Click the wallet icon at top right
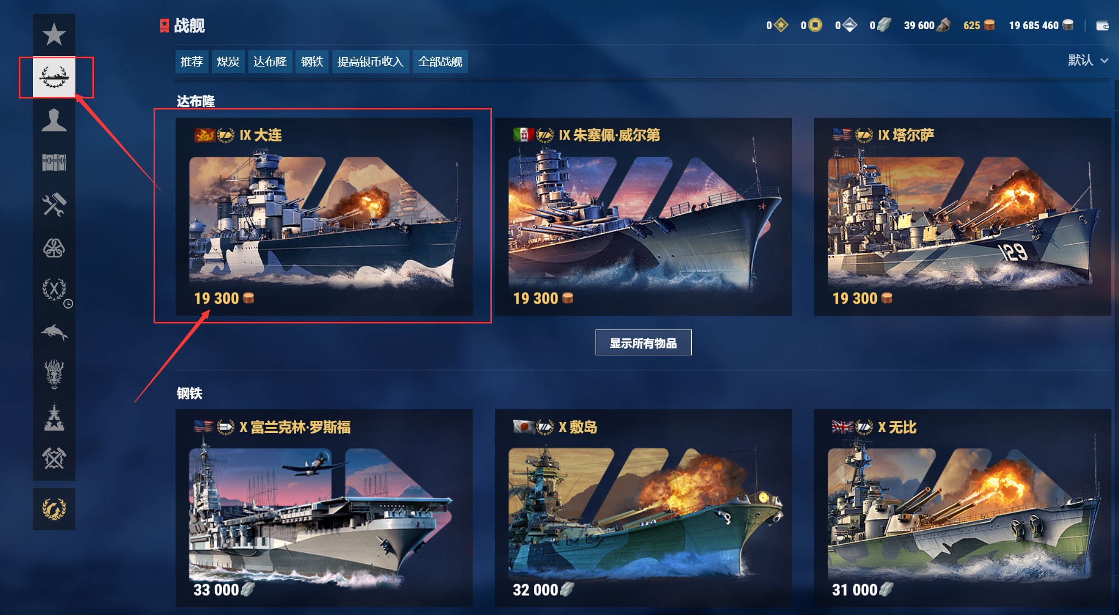 click(x=1102, y=25)
